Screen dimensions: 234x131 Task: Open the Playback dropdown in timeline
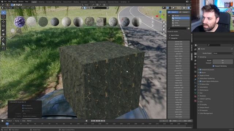tap(10, 121)
